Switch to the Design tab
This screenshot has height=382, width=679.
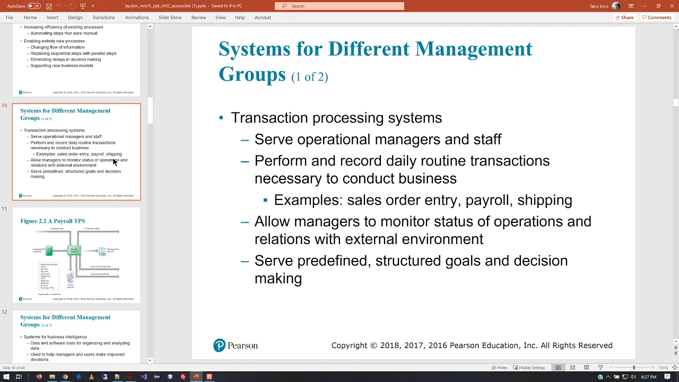[75, 18]
